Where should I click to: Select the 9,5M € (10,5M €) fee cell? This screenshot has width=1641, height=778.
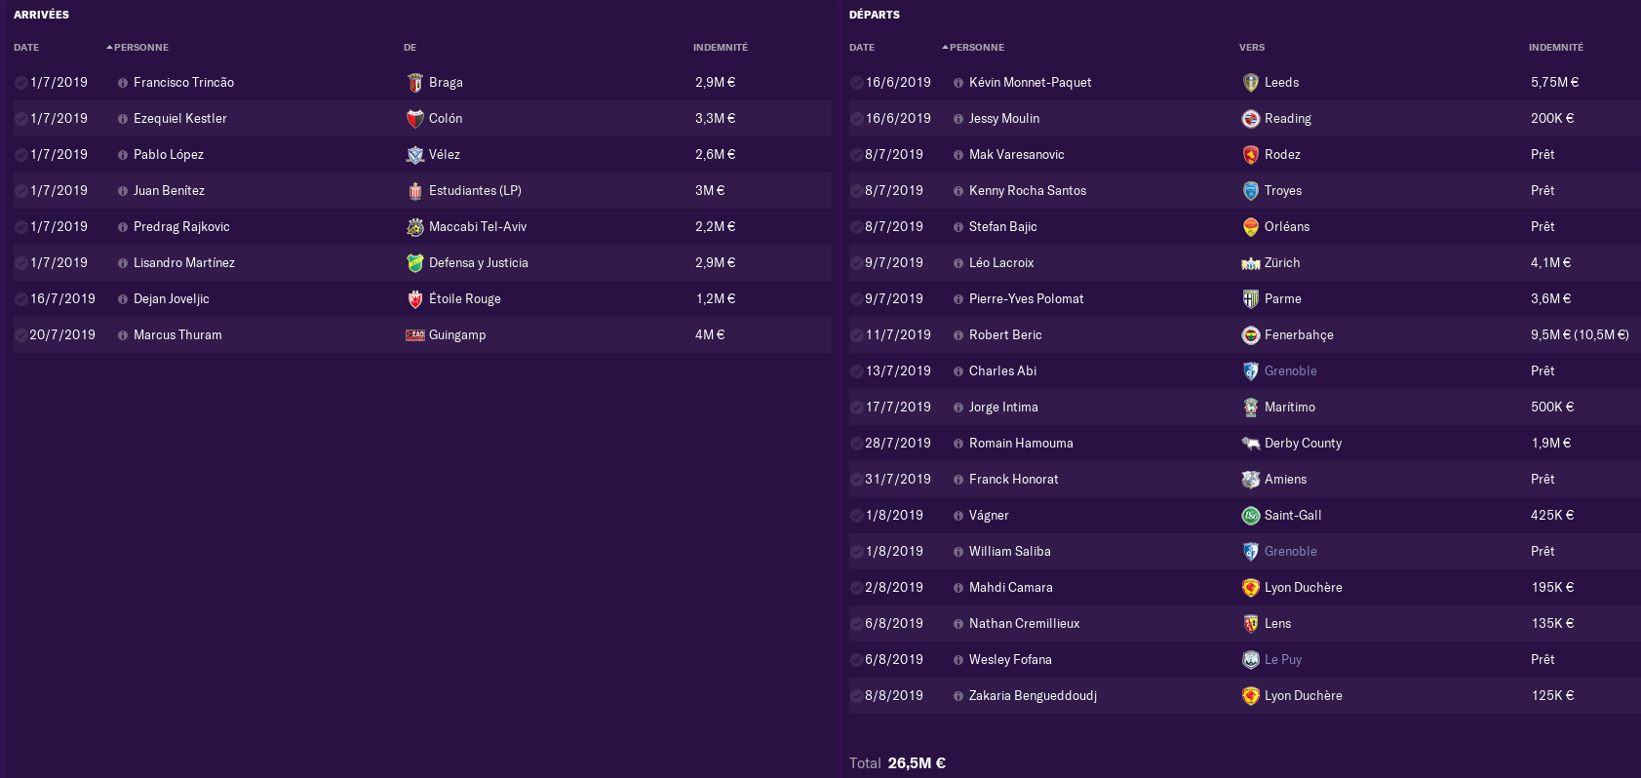1580,335
